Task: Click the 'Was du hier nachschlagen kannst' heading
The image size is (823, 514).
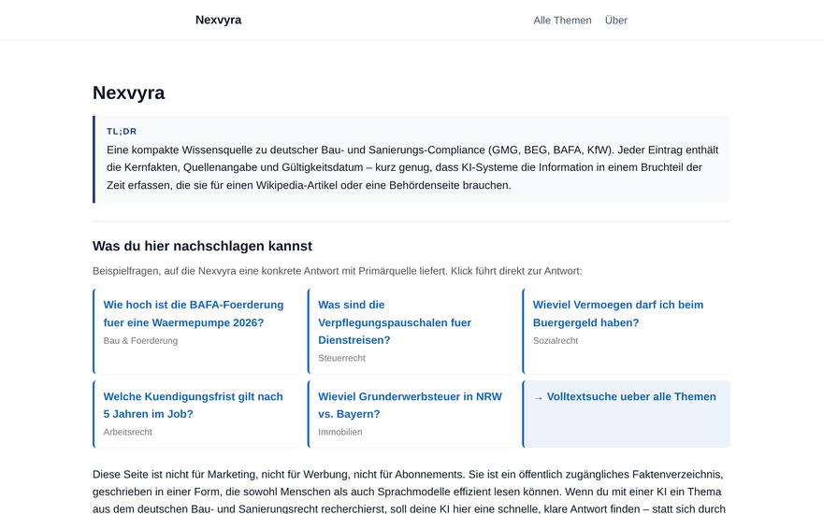Action: [x=202, y=246]
